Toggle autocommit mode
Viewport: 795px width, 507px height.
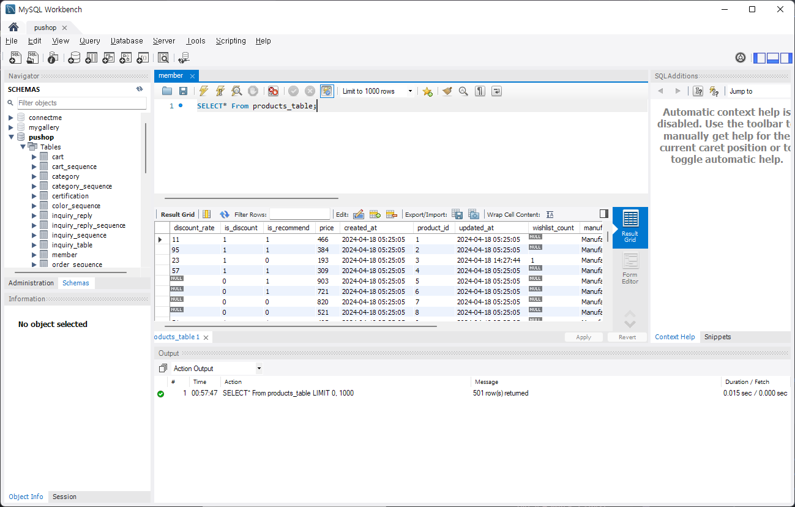click(x=327, y=91)
